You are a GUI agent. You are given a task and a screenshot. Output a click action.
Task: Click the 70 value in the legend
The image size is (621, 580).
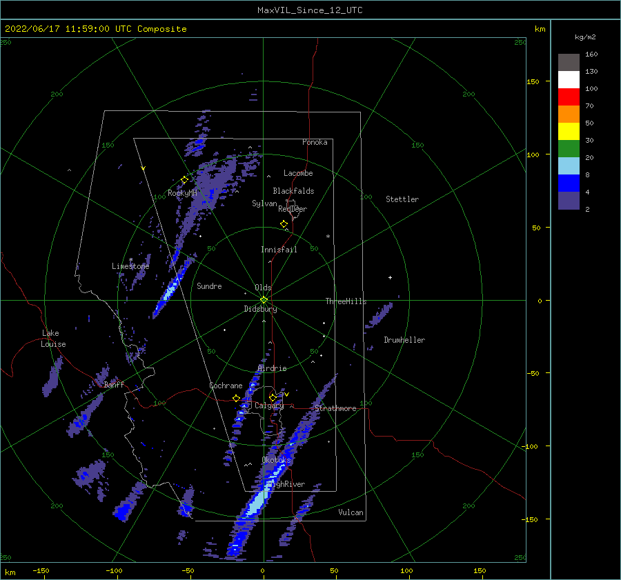(589, 106)
